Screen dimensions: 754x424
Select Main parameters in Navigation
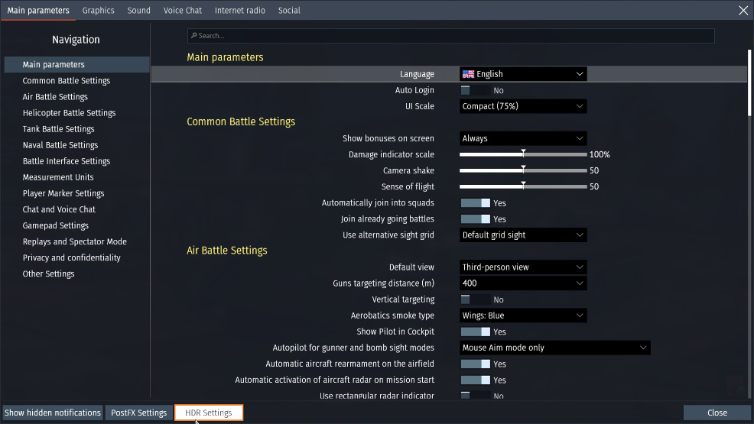77,64
